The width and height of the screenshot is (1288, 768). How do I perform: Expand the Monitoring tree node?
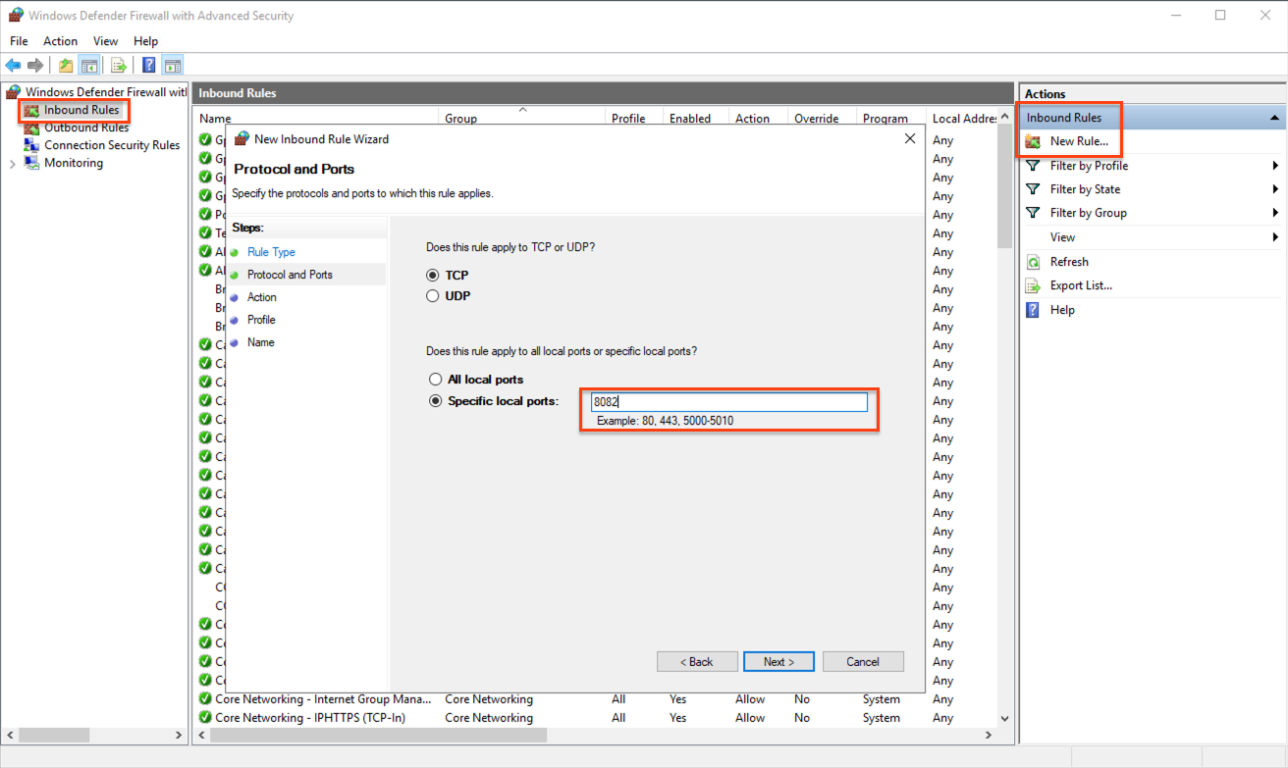point(12,164)
